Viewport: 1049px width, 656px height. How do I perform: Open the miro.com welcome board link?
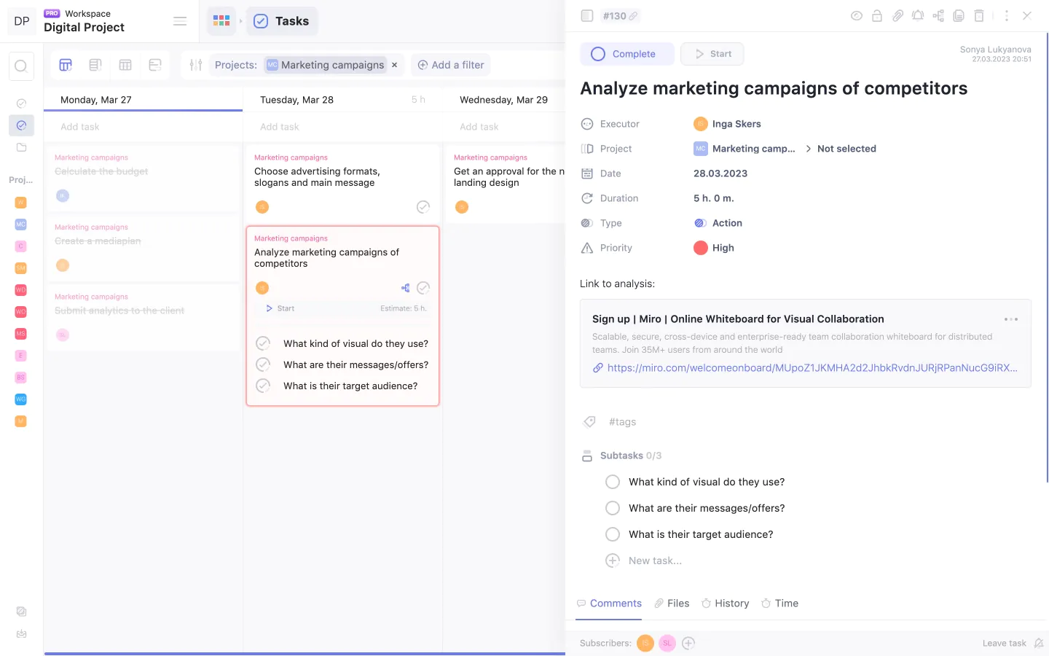812,368
